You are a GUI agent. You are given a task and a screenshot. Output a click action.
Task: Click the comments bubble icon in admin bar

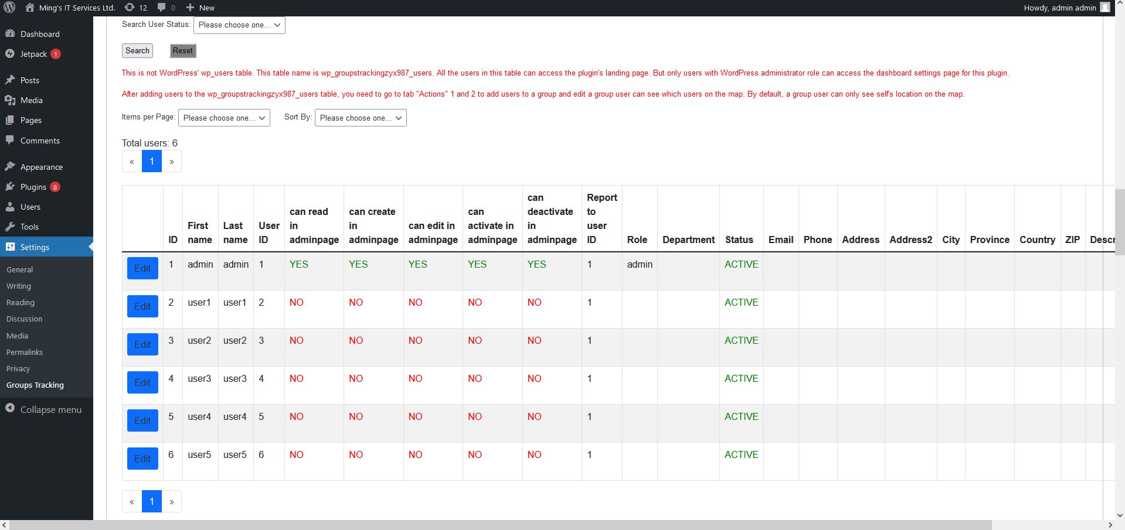point(162,8)
